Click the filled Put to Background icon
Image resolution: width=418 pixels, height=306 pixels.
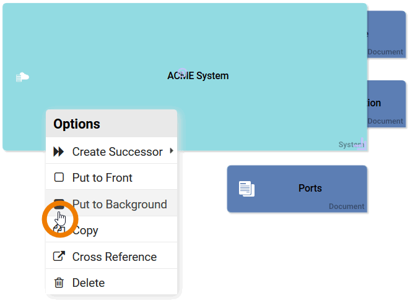click(59, 202)
